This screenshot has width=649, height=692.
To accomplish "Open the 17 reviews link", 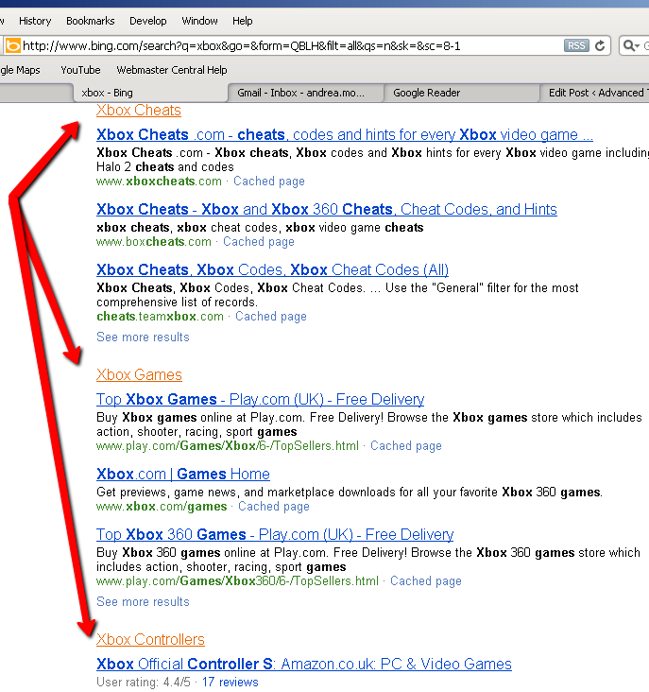I will (230, 682).
